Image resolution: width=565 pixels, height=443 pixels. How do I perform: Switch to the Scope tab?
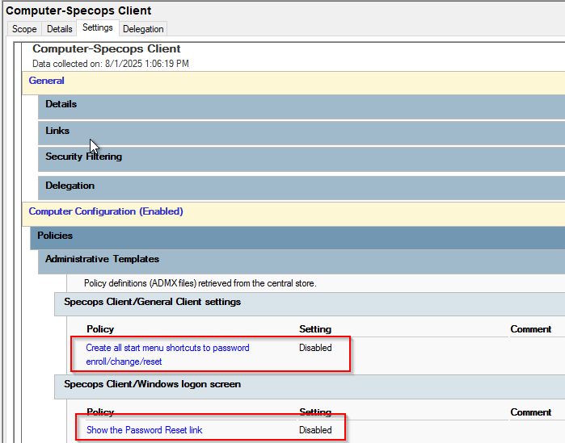(x=24, y=29)
